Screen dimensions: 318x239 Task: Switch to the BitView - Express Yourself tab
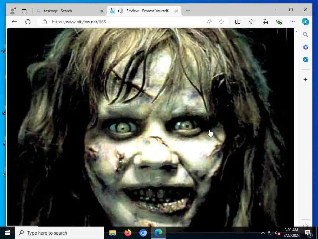tap(144, 11)
